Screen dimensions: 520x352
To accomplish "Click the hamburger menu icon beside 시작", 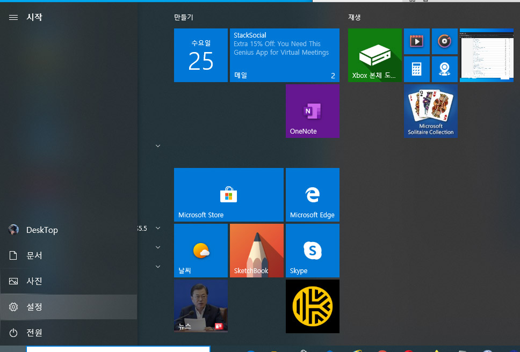I will click(13, 17).
